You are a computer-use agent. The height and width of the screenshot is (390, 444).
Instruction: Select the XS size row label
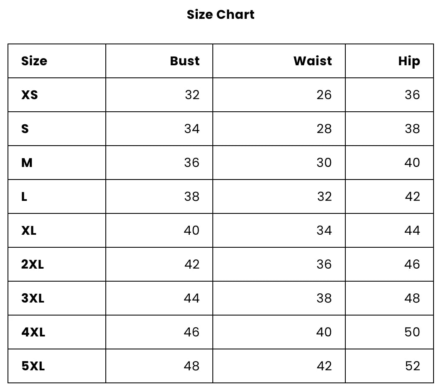pyautogui.click(x=30, y=95)
